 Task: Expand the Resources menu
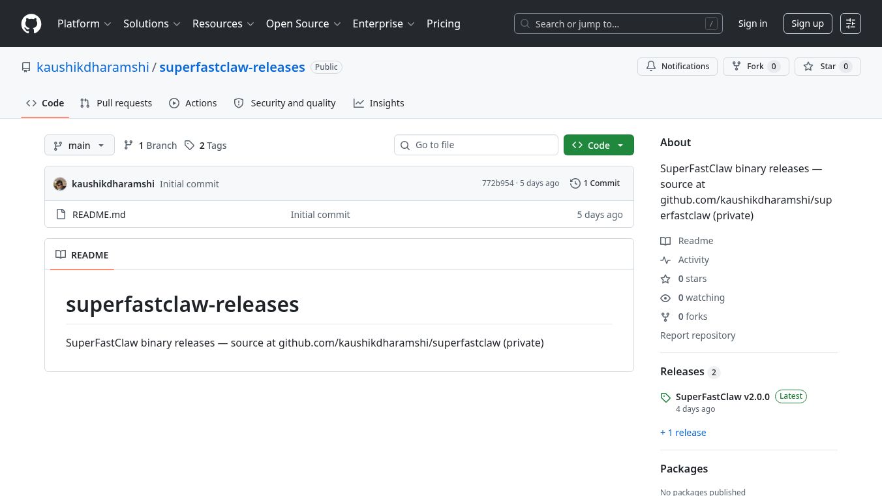222,23
